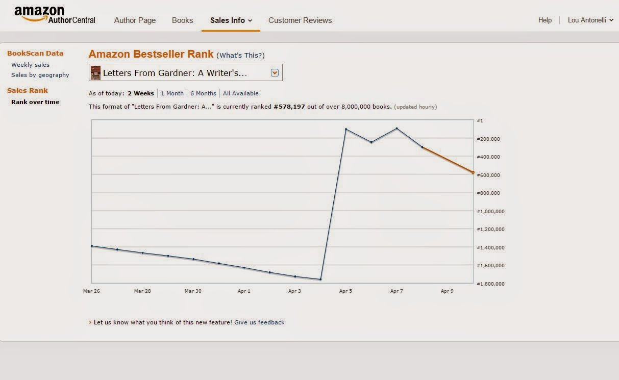Click the lowest data point before Apr 5
The height and width of the screenshot is (380, 619).
point(320,279)
